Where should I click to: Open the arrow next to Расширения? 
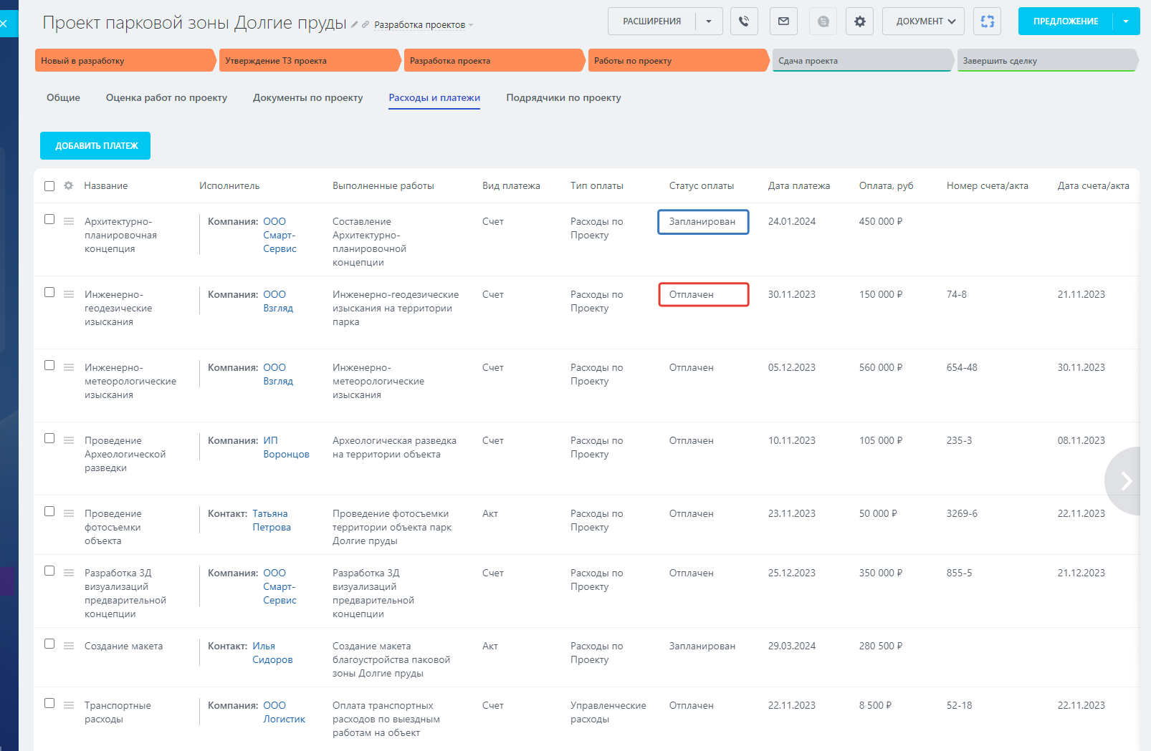[709, 21]
